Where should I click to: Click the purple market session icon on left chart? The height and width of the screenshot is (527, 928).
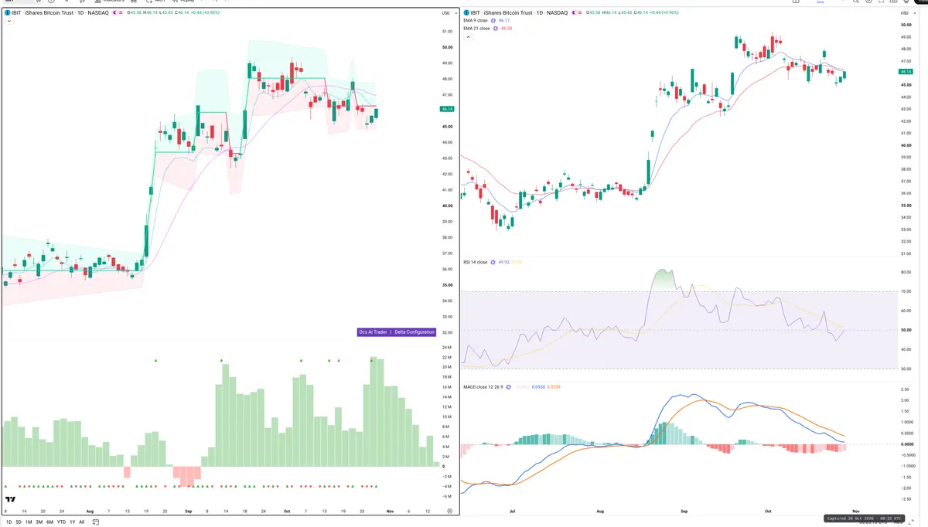[x=114, y=13]
